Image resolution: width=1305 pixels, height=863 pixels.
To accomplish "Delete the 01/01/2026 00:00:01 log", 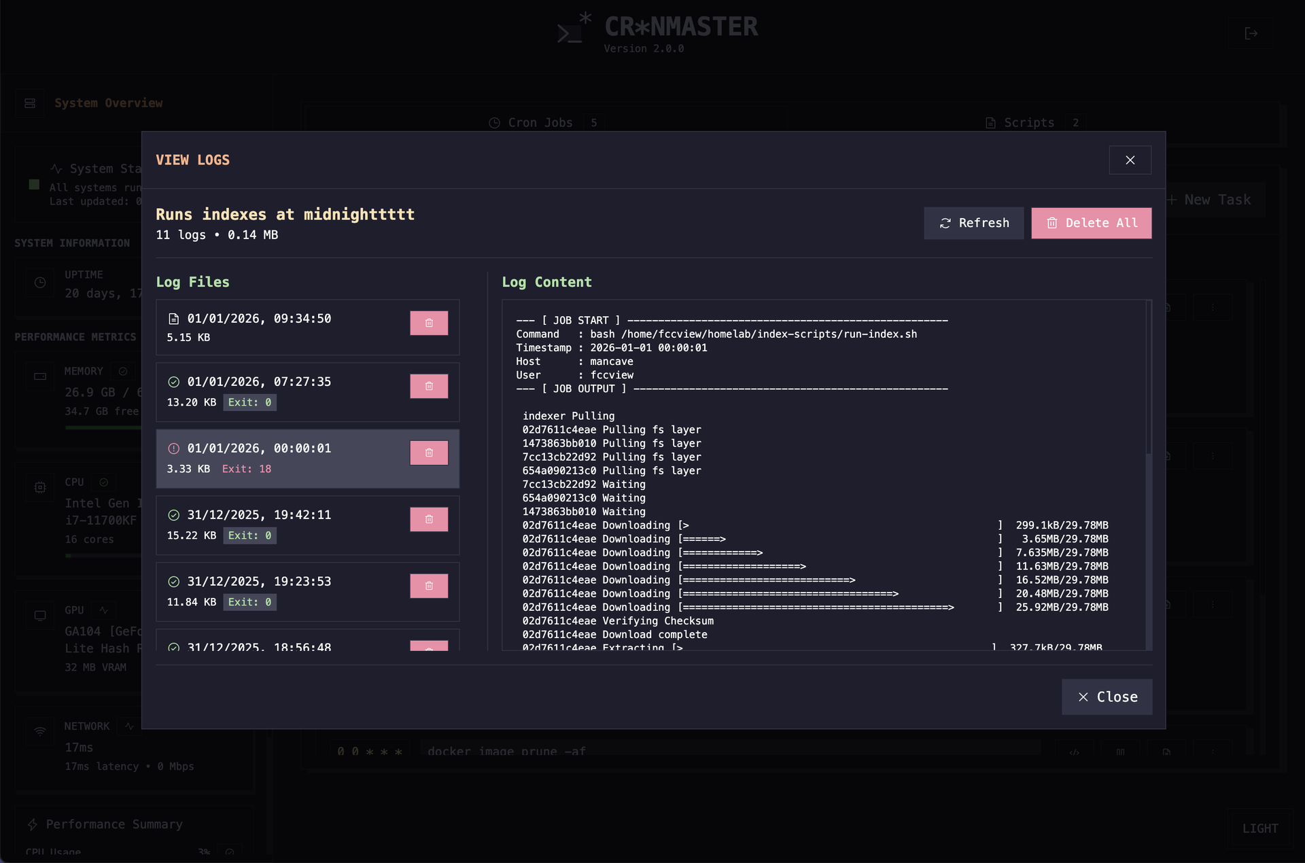I will 429,453.
